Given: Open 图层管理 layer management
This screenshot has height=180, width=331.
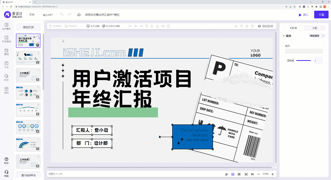Looking at the screenshot, I should point(265,26).
